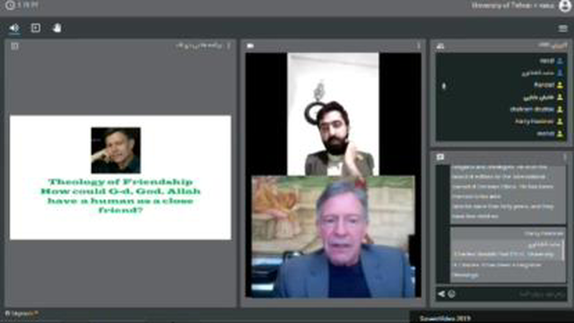
Task: Click the portrait photo on the slide
Action: click(116, 150)
